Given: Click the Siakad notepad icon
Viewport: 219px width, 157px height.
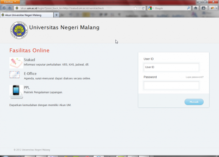Looking at the screenshot, I should 16,63.
